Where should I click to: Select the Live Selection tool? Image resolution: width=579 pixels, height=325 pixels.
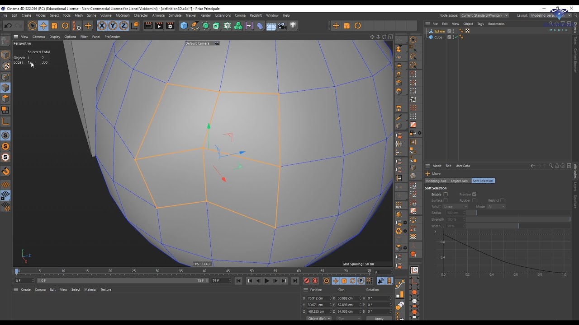[x=32, y=26]
